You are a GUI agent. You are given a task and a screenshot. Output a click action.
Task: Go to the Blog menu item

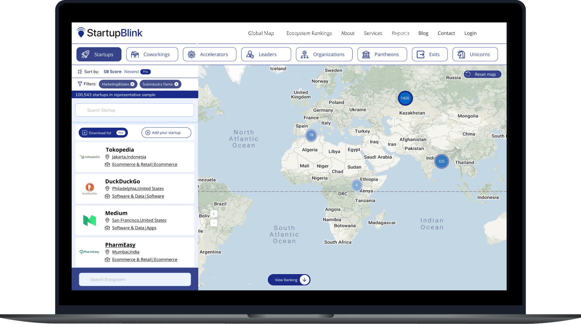423,33
